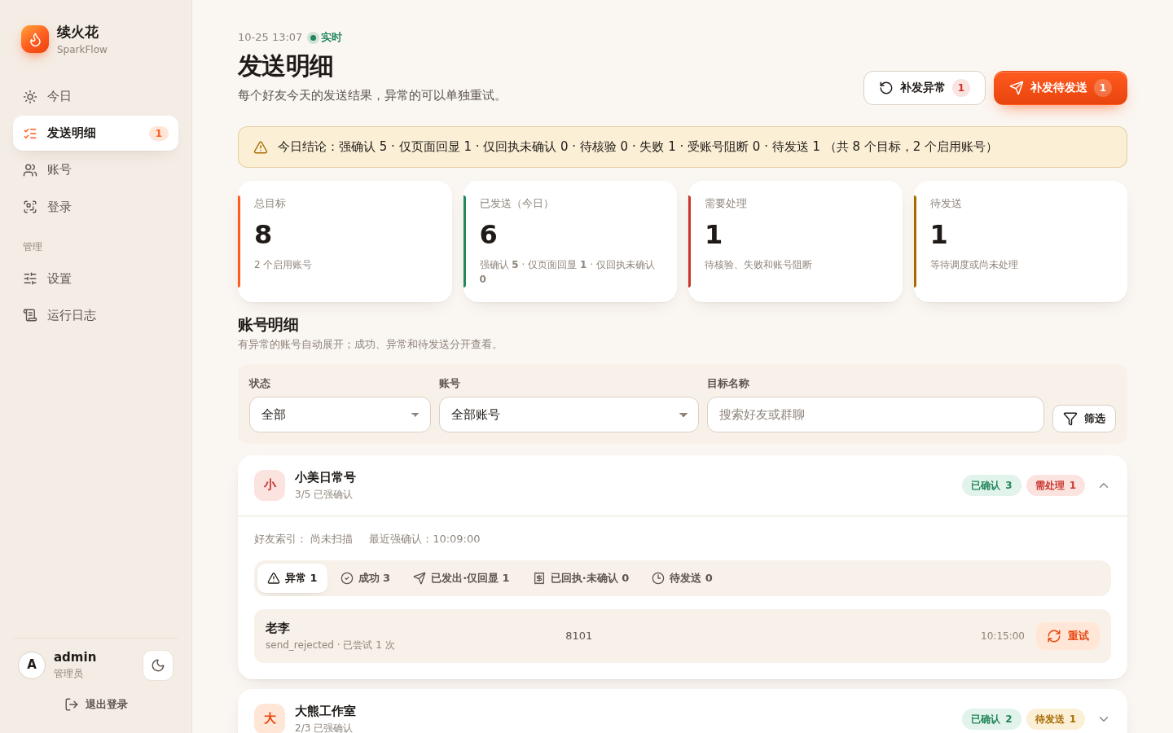The height and width of the screenshot is (733, 1173).
Task: Click the 已确认 3 badge on 小美日常号
Action: pos(991,485)
